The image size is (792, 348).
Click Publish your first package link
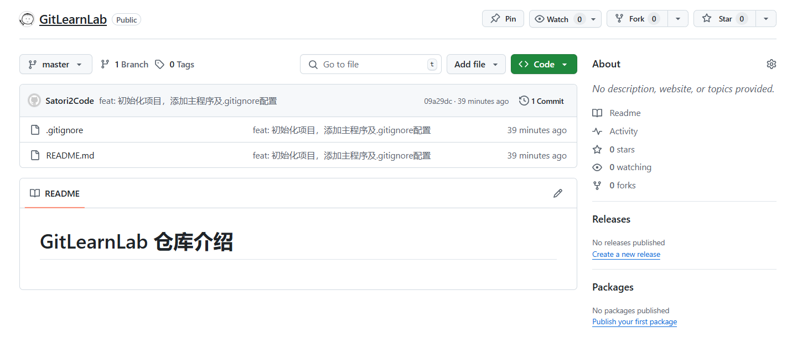(634, 321)
